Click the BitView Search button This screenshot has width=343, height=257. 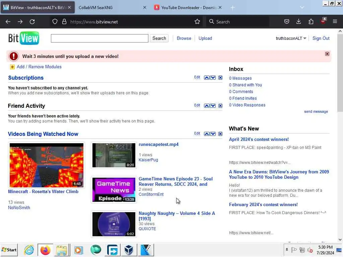pos(159,38)
